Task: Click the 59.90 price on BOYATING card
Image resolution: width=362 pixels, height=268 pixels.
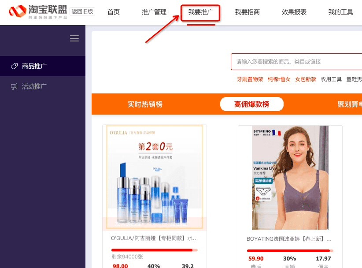Action: (256, 259)
